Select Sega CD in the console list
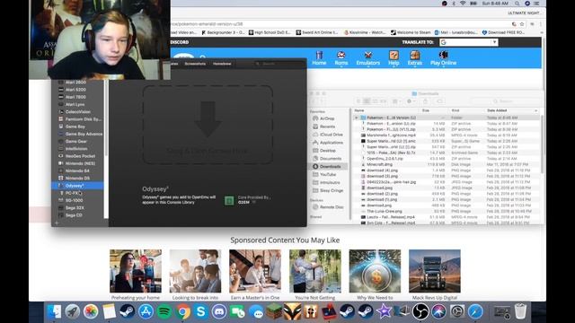575x323 pixels. point(74,215)
